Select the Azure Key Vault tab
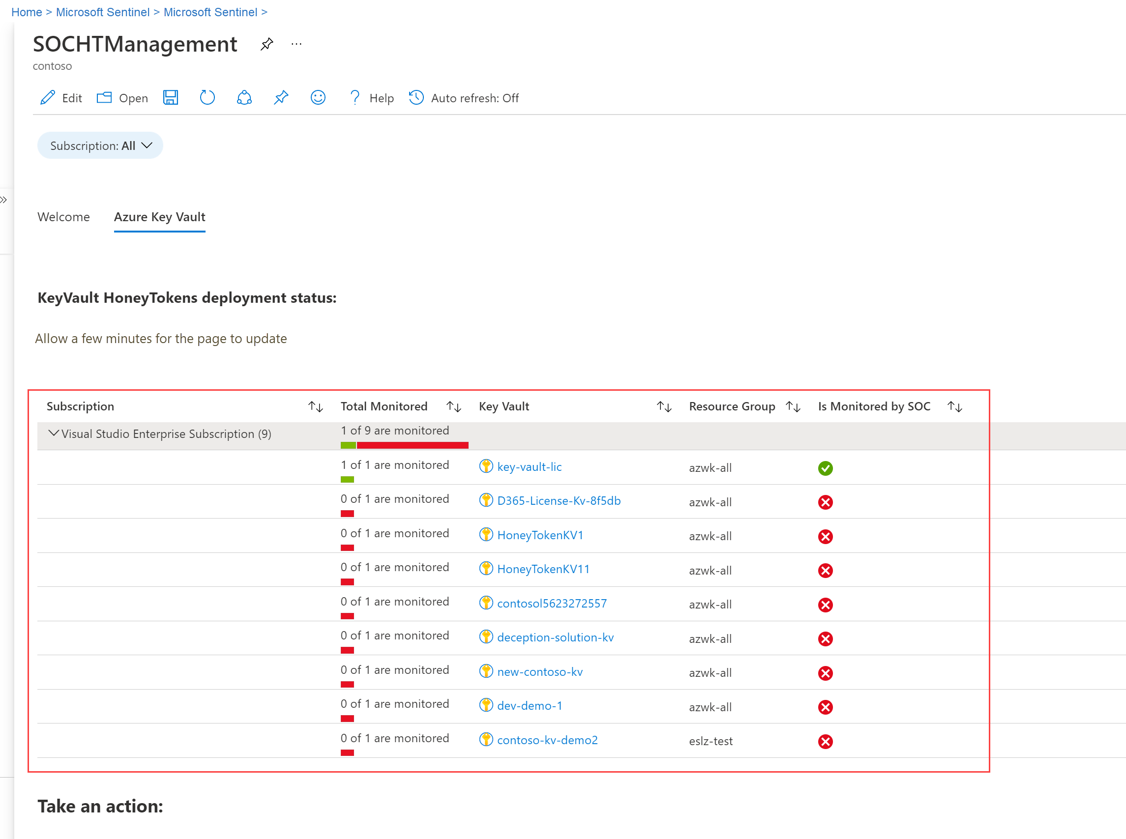The width and height of the screenshot is (1126, 839). coord(159,217)
